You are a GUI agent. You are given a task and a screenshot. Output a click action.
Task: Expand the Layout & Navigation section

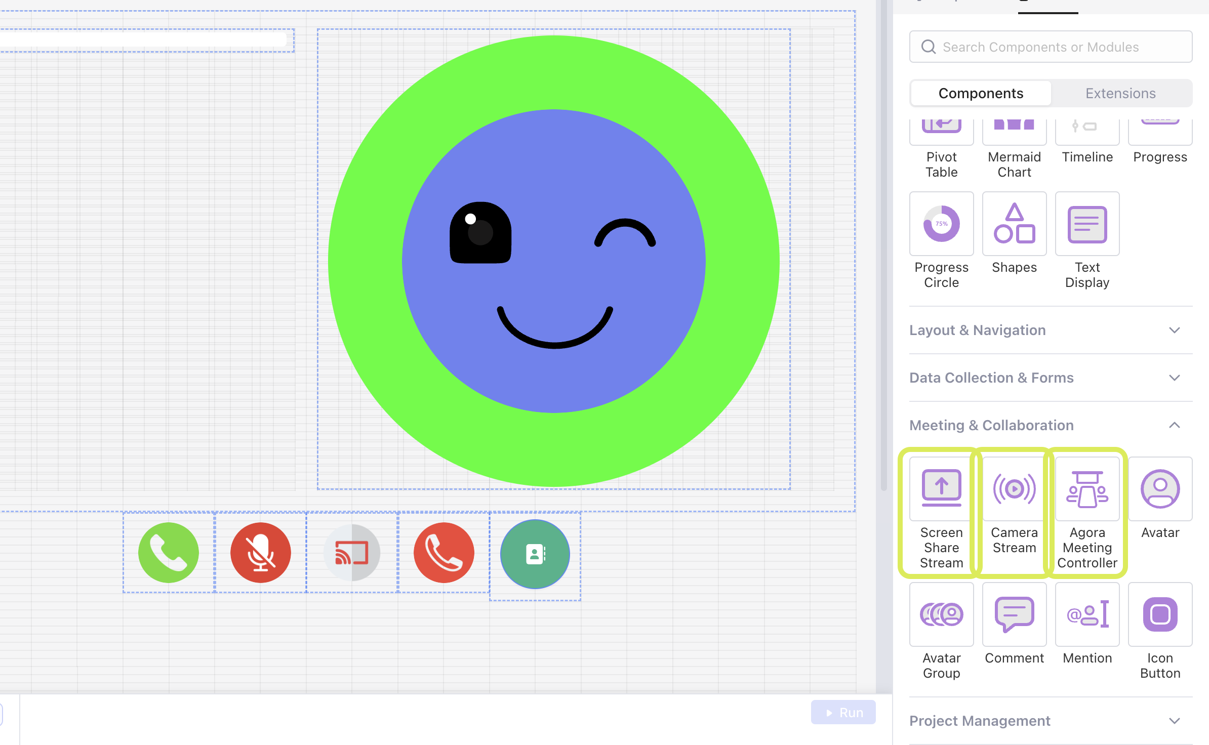click(x=1051, y=330)
